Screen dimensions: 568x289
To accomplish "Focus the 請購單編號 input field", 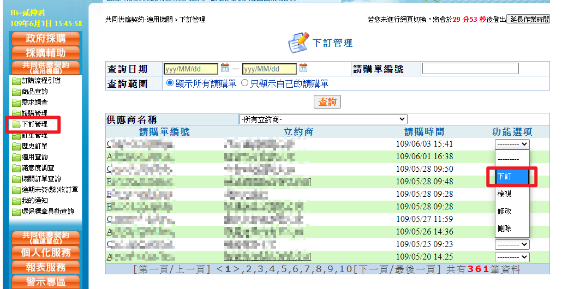I will coord(470,69).
